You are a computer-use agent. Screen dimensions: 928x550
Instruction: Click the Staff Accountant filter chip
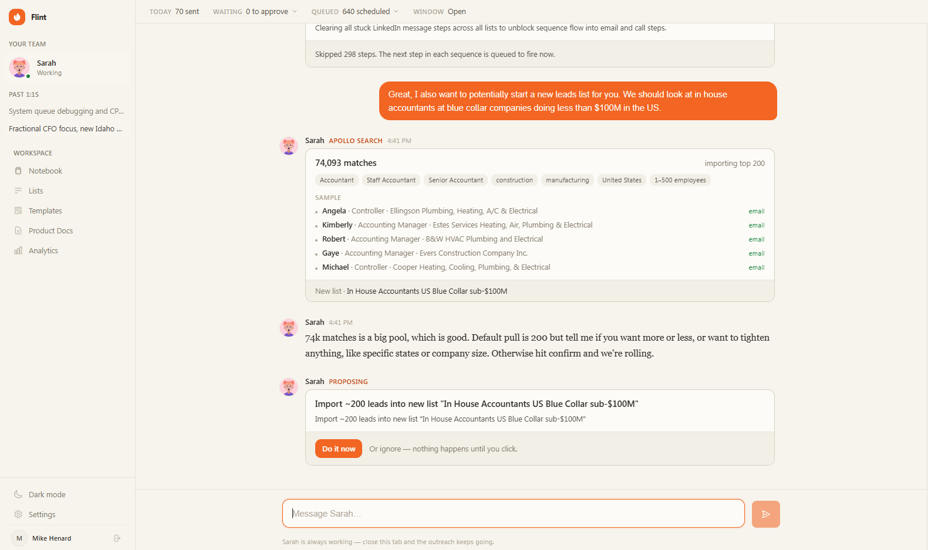(391, 180)
